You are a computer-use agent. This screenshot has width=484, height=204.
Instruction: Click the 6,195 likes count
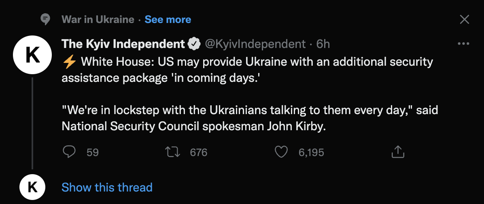[311, 152]
